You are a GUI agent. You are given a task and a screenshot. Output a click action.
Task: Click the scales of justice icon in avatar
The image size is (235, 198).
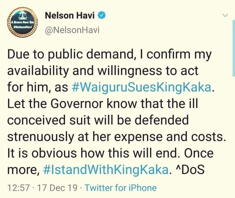coord(23,15)
